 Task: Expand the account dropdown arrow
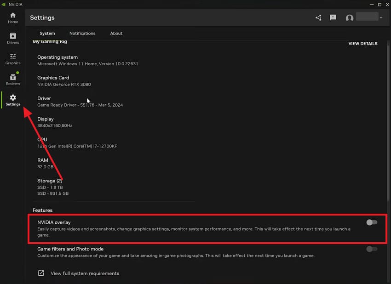click(x=381, y=17)
